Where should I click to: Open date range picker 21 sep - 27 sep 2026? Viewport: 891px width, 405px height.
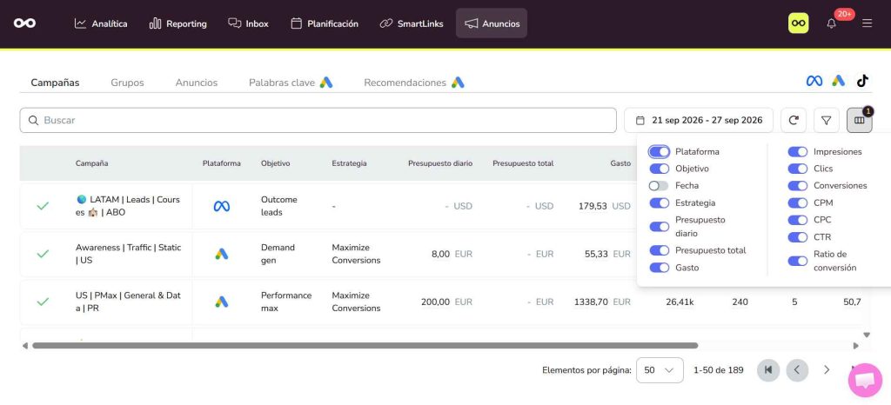(x=699, y=120)
